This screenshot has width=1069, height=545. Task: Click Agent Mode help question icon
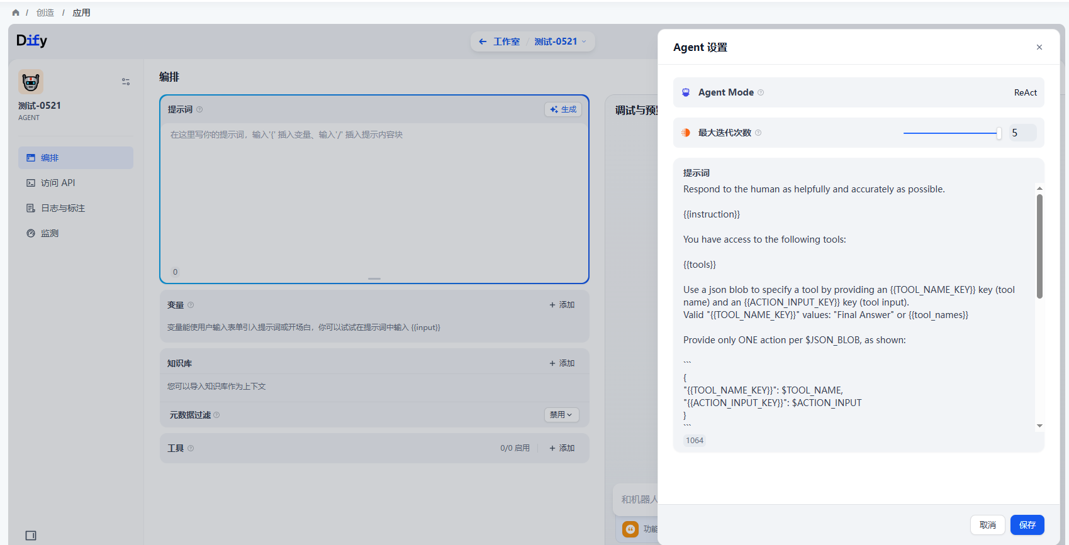coord(761,92)
